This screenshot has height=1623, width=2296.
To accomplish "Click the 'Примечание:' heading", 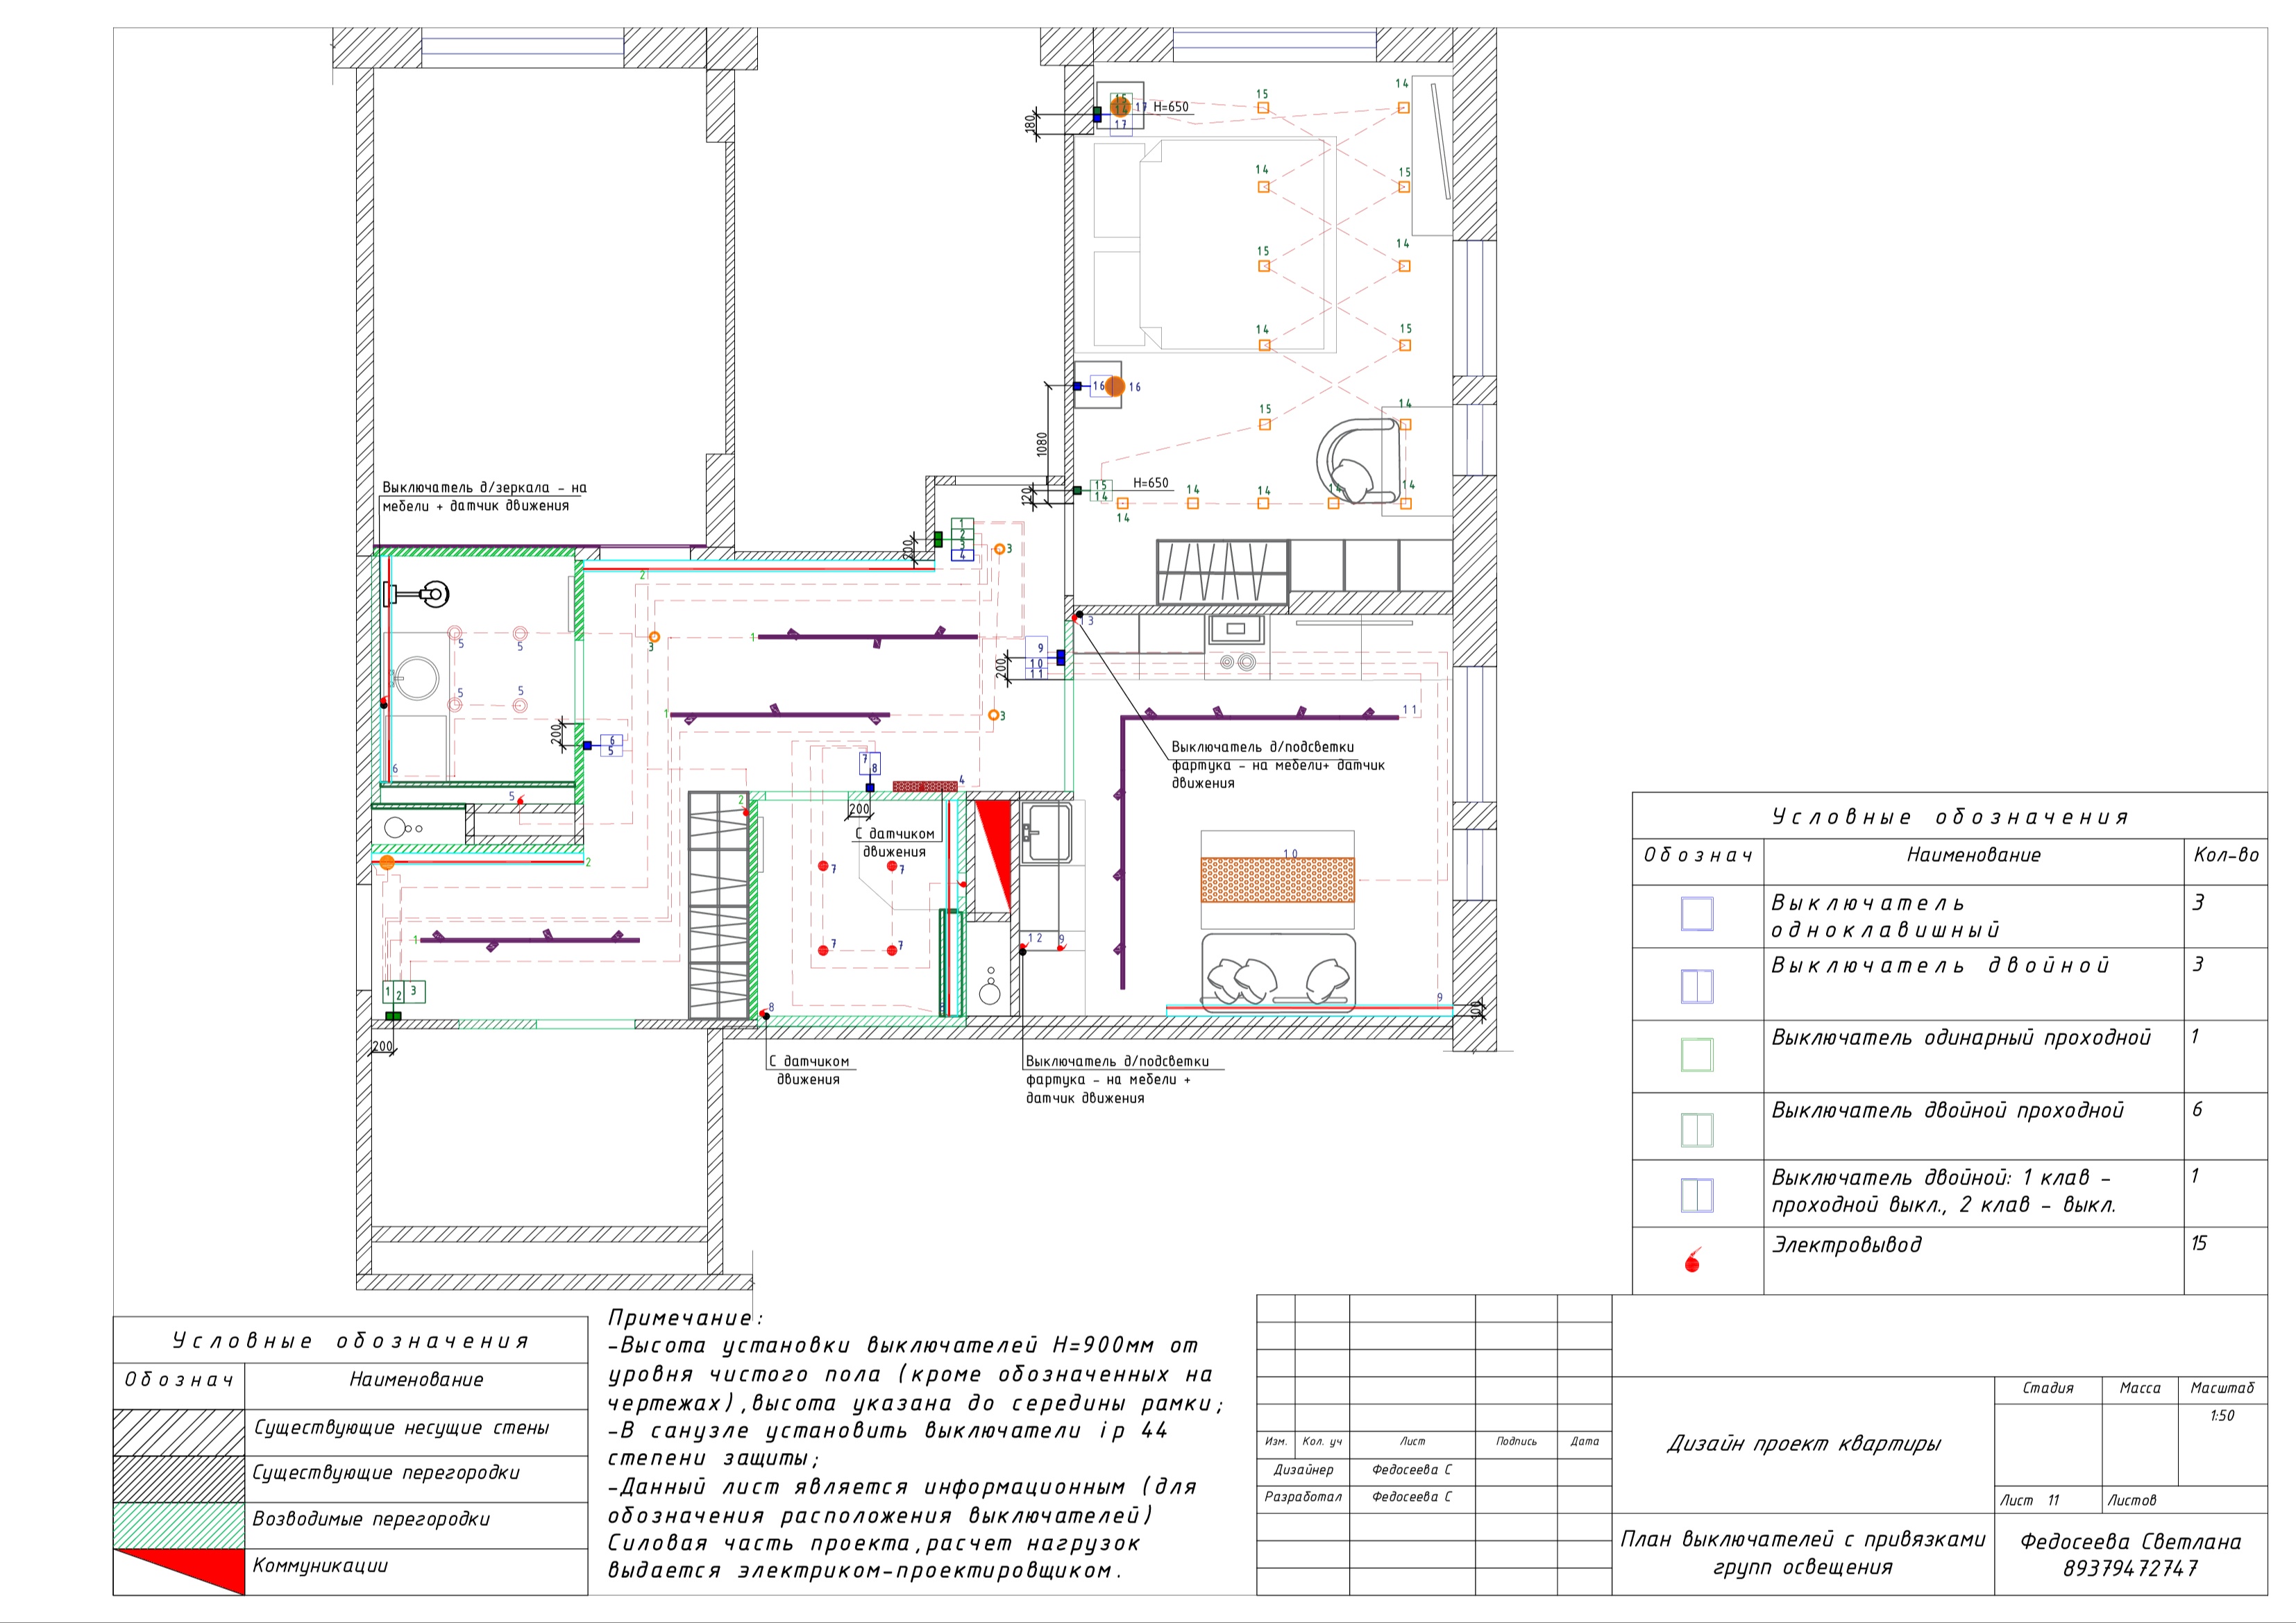I will pos(685,1318).
